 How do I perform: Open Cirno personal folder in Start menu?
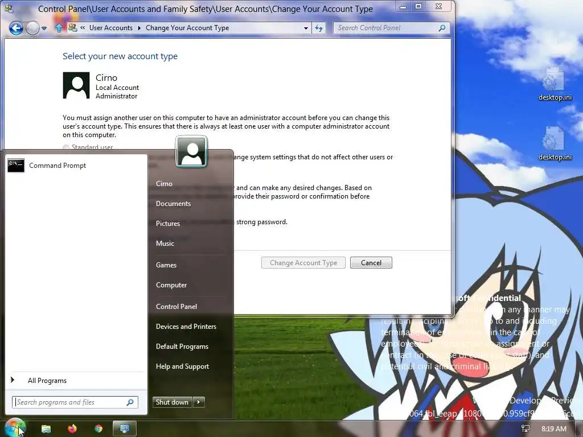(x=164, y=184)
